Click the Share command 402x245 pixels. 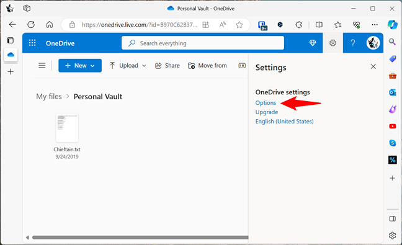pyautogui.click(x=167, y=66)
